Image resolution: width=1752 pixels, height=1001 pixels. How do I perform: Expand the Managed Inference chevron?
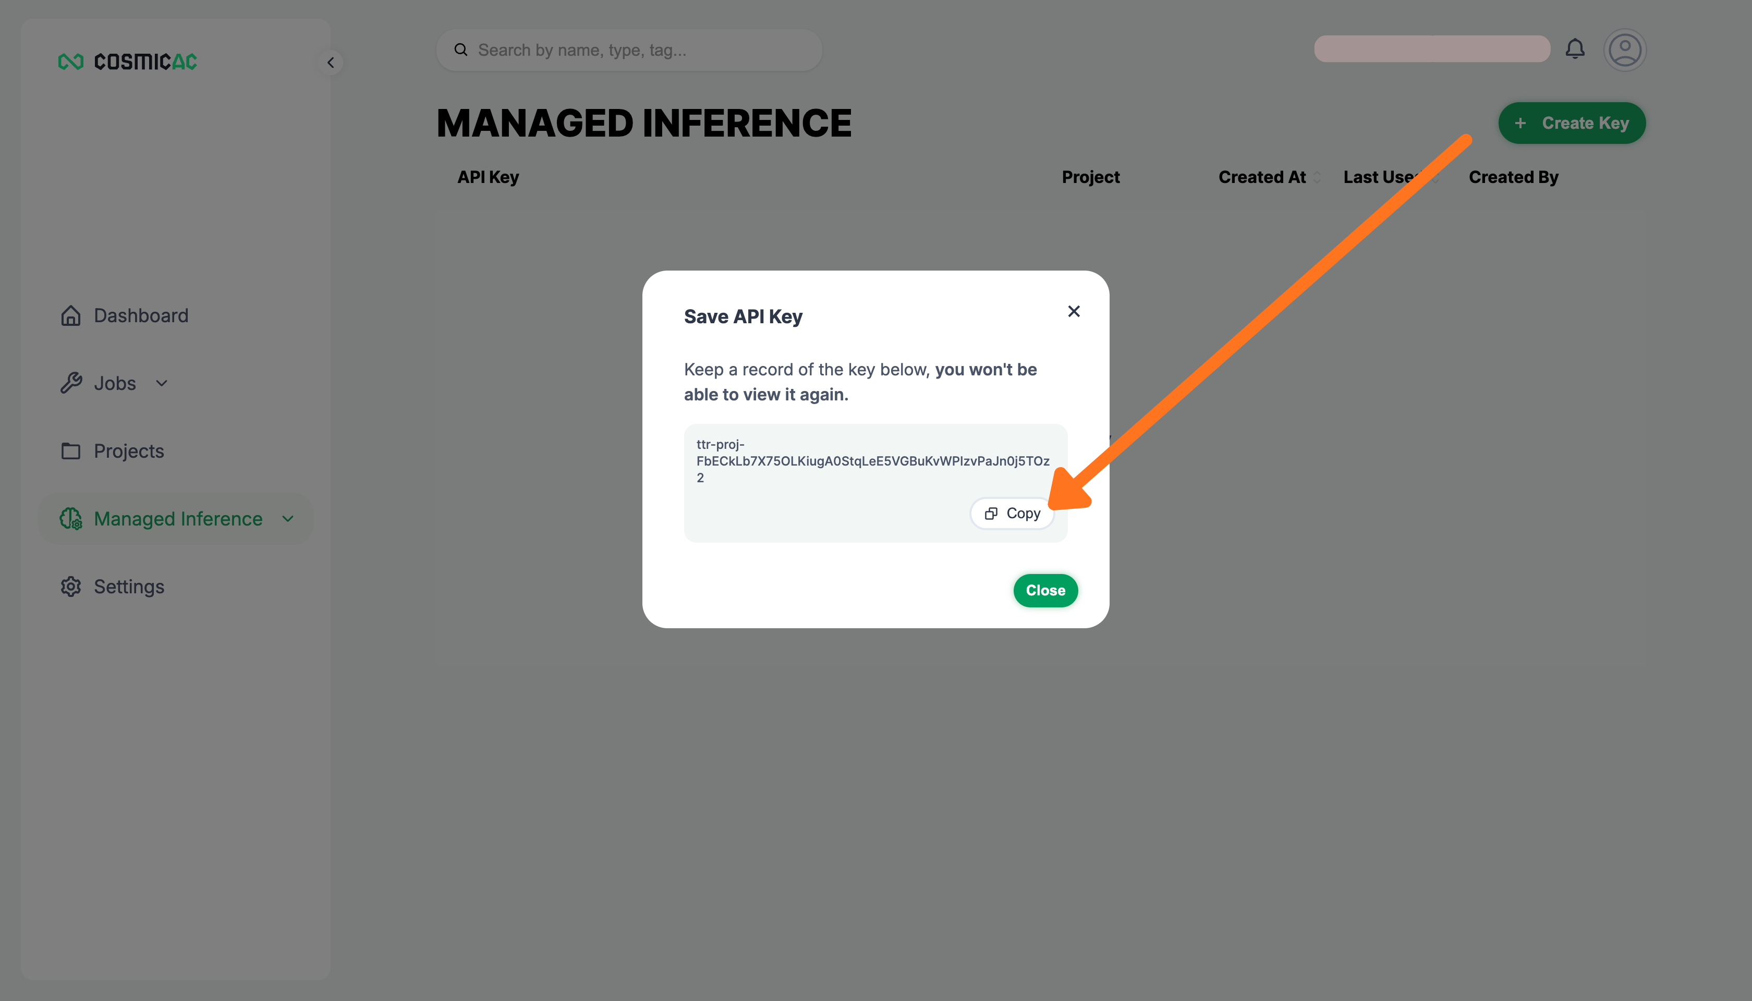coord(288,518)
